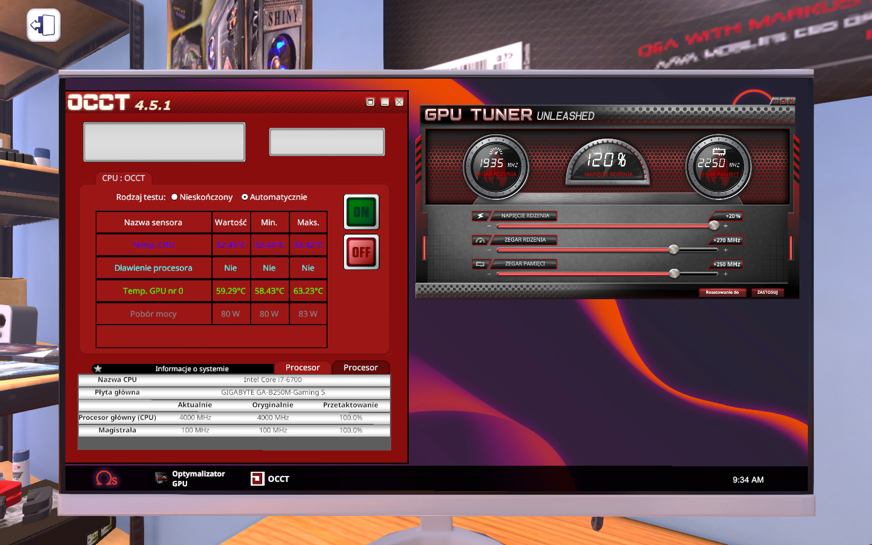
Task: Select the CPU : OCCT tab
Action: (x=124, y=178)
